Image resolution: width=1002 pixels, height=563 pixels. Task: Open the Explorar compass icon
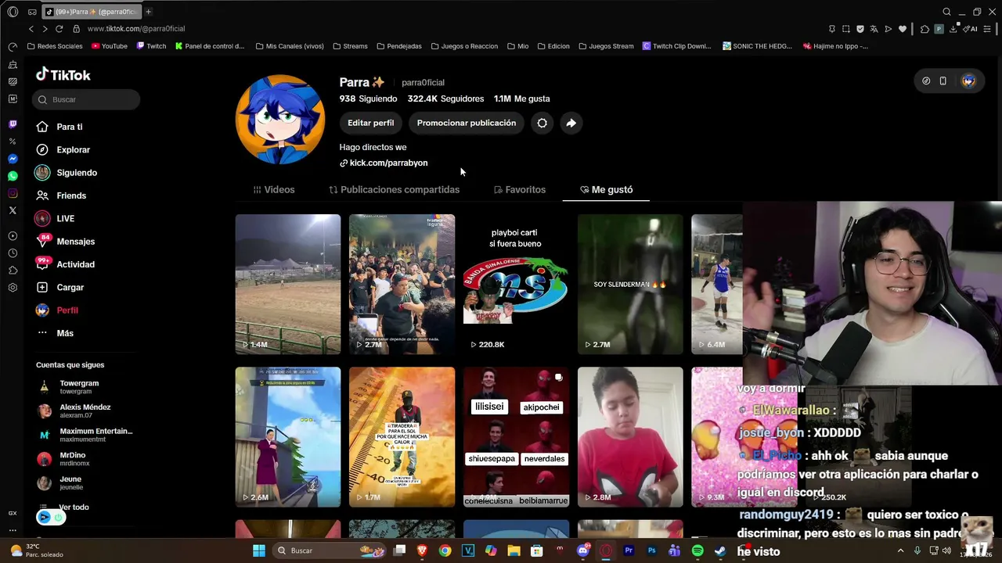tap(42, 149)
